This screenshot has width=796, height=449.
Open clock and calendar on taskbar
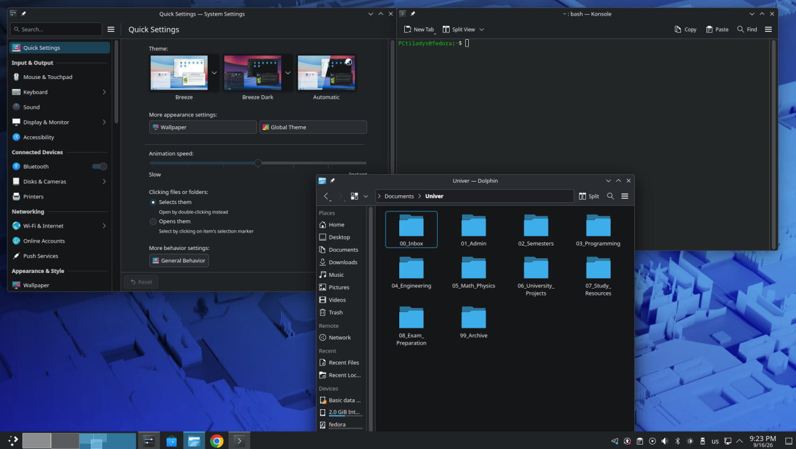coord(762,441)
